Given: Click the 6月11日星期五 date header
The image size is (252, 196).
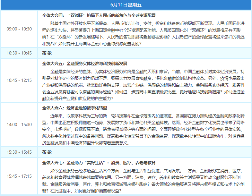Looking at the screenshot, I should click(126, 5).
